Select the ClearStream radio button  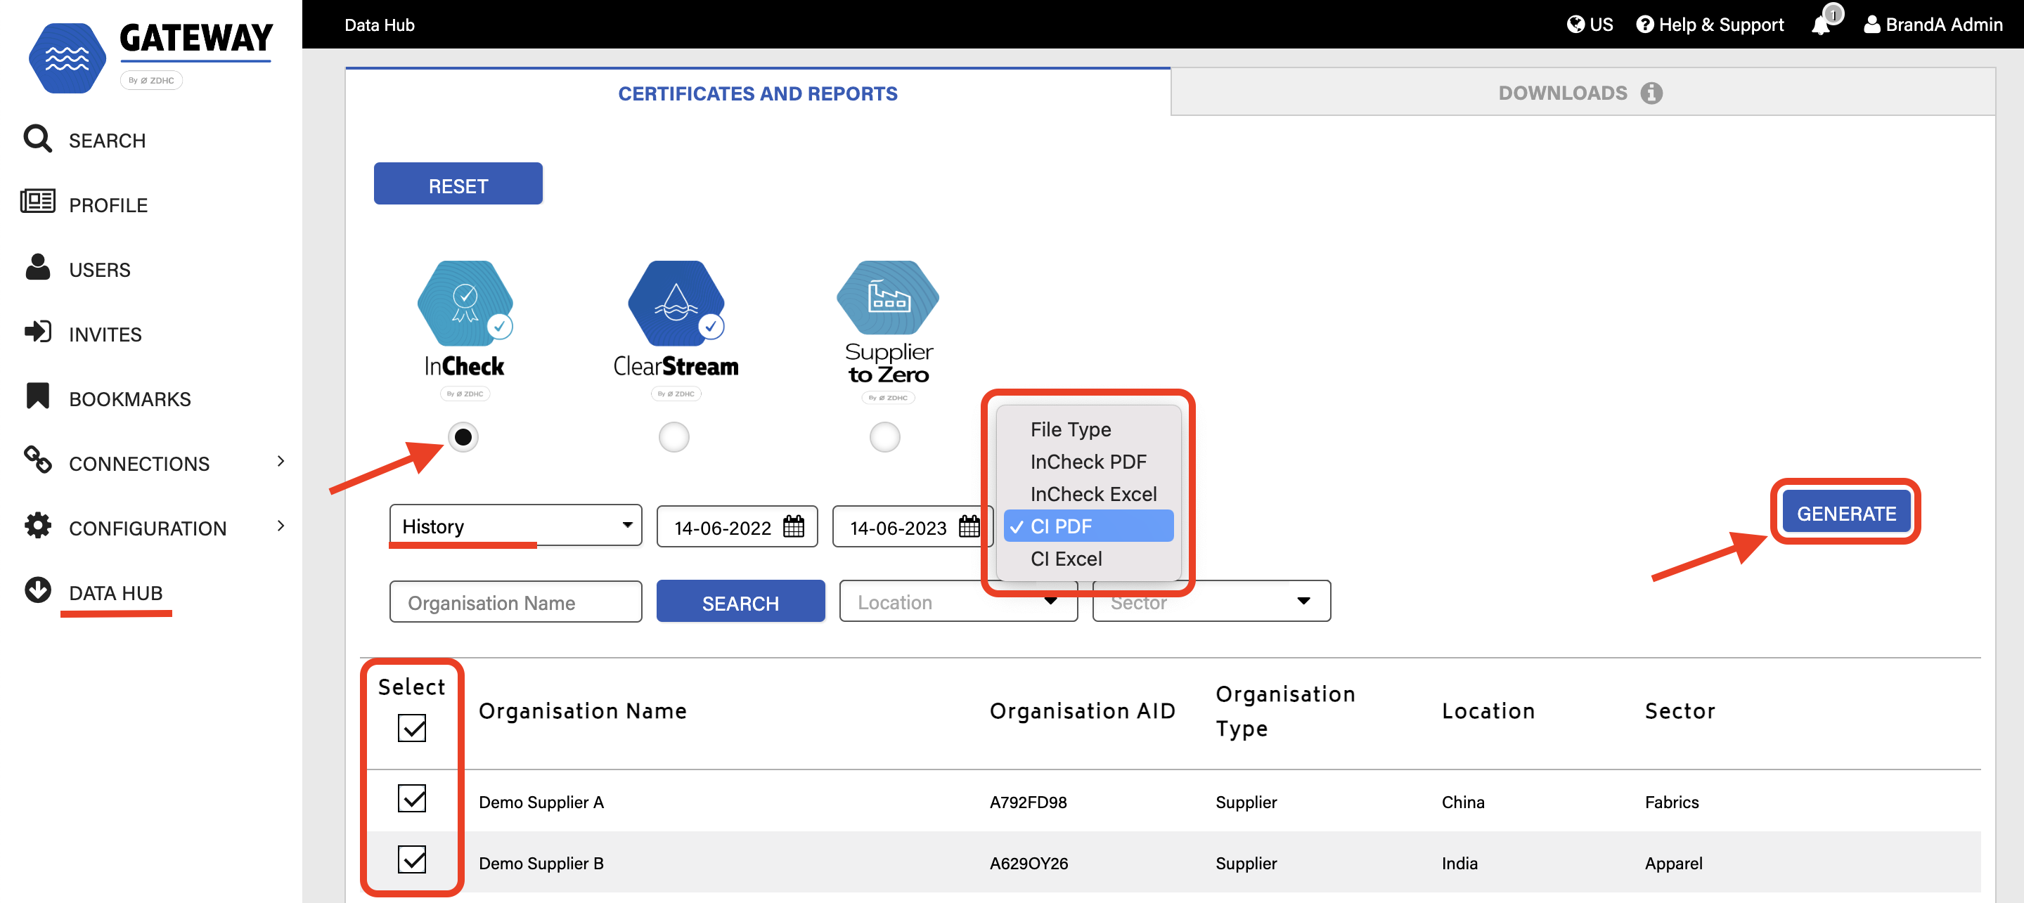[673, 437]
